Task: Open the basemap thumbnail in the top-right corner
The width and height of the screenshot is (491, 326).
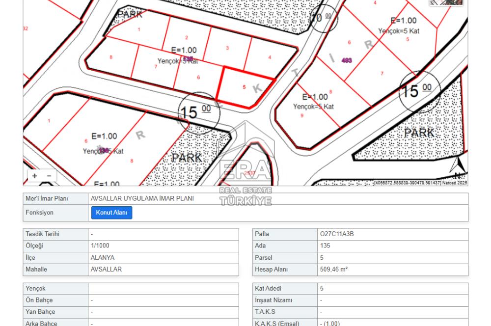Action: coord(446,2)
